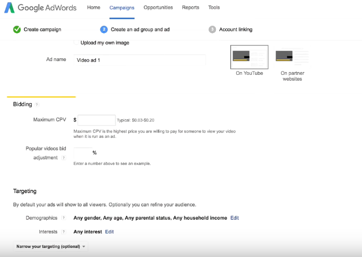The height and width of the screenshot is (257, 362).
Task: Click Edit link beside Any interest
Action: pyautogui.click(x=109, y=232)
